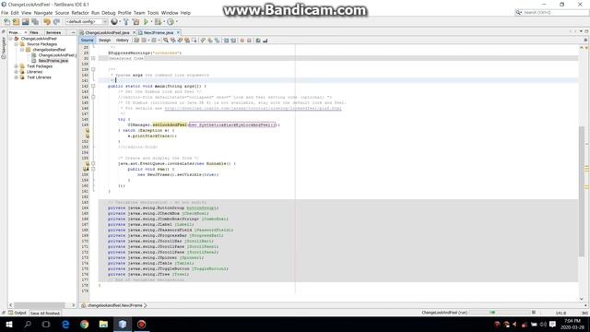Viewport: 590px width, 332px height.
Task: Close the ChangeLookAndFeel.java editor tab
Action: pyautogui.click(x=134, y=33)
